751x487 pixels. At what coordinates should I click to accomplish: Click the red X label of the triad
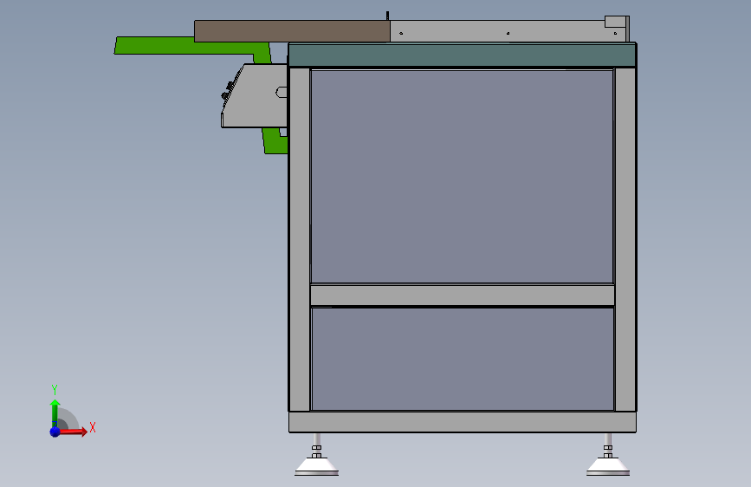point(93,427)
